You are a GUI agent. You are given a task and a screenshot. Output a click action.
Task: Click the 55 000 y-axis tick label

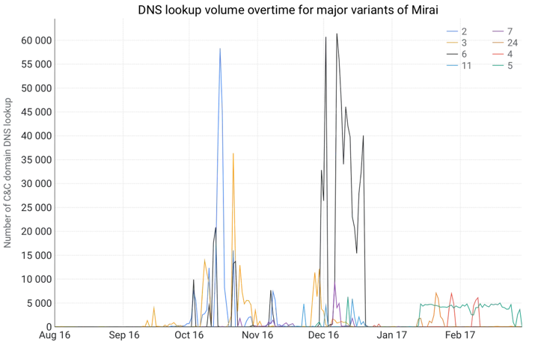(x=37, y=64)
